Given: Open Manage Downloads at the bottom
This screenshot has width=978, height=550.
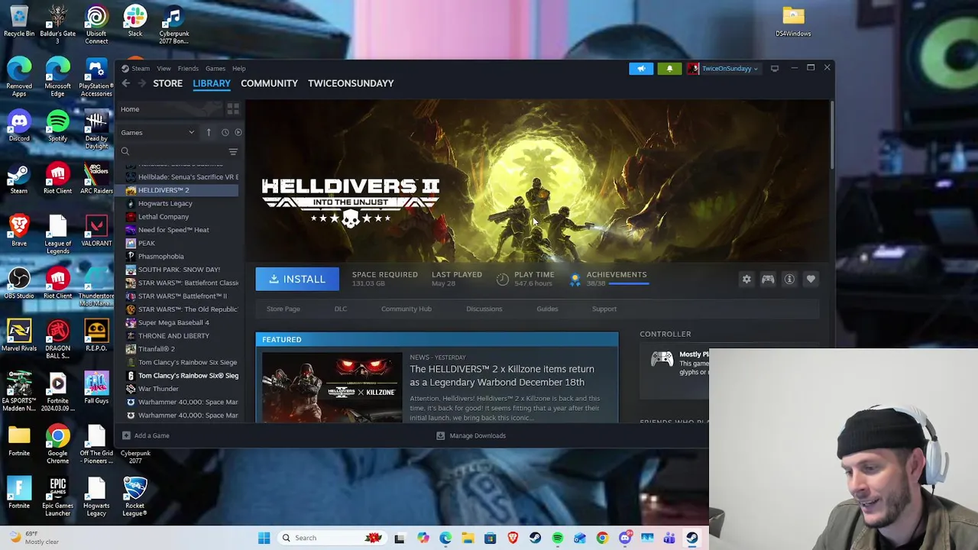Looking at the screenshot, I should pos(471,435).
